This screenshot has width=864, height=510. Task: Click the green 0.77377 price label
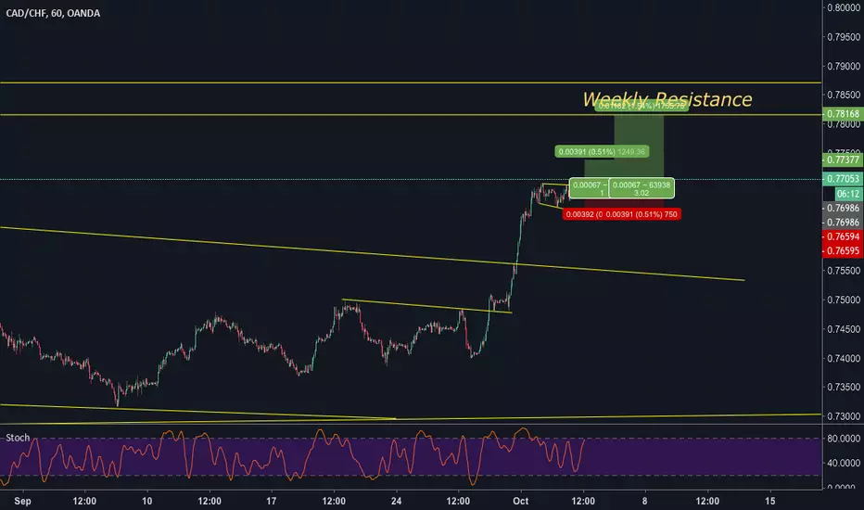pos(843,159)
